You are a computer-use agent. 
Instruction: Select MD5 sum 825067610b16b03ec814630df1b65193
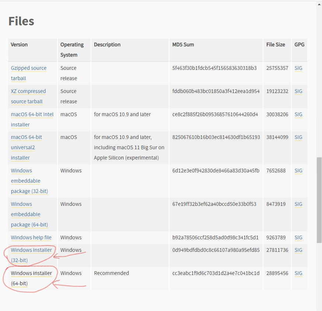pyautogui.click(x=216, y=137)
